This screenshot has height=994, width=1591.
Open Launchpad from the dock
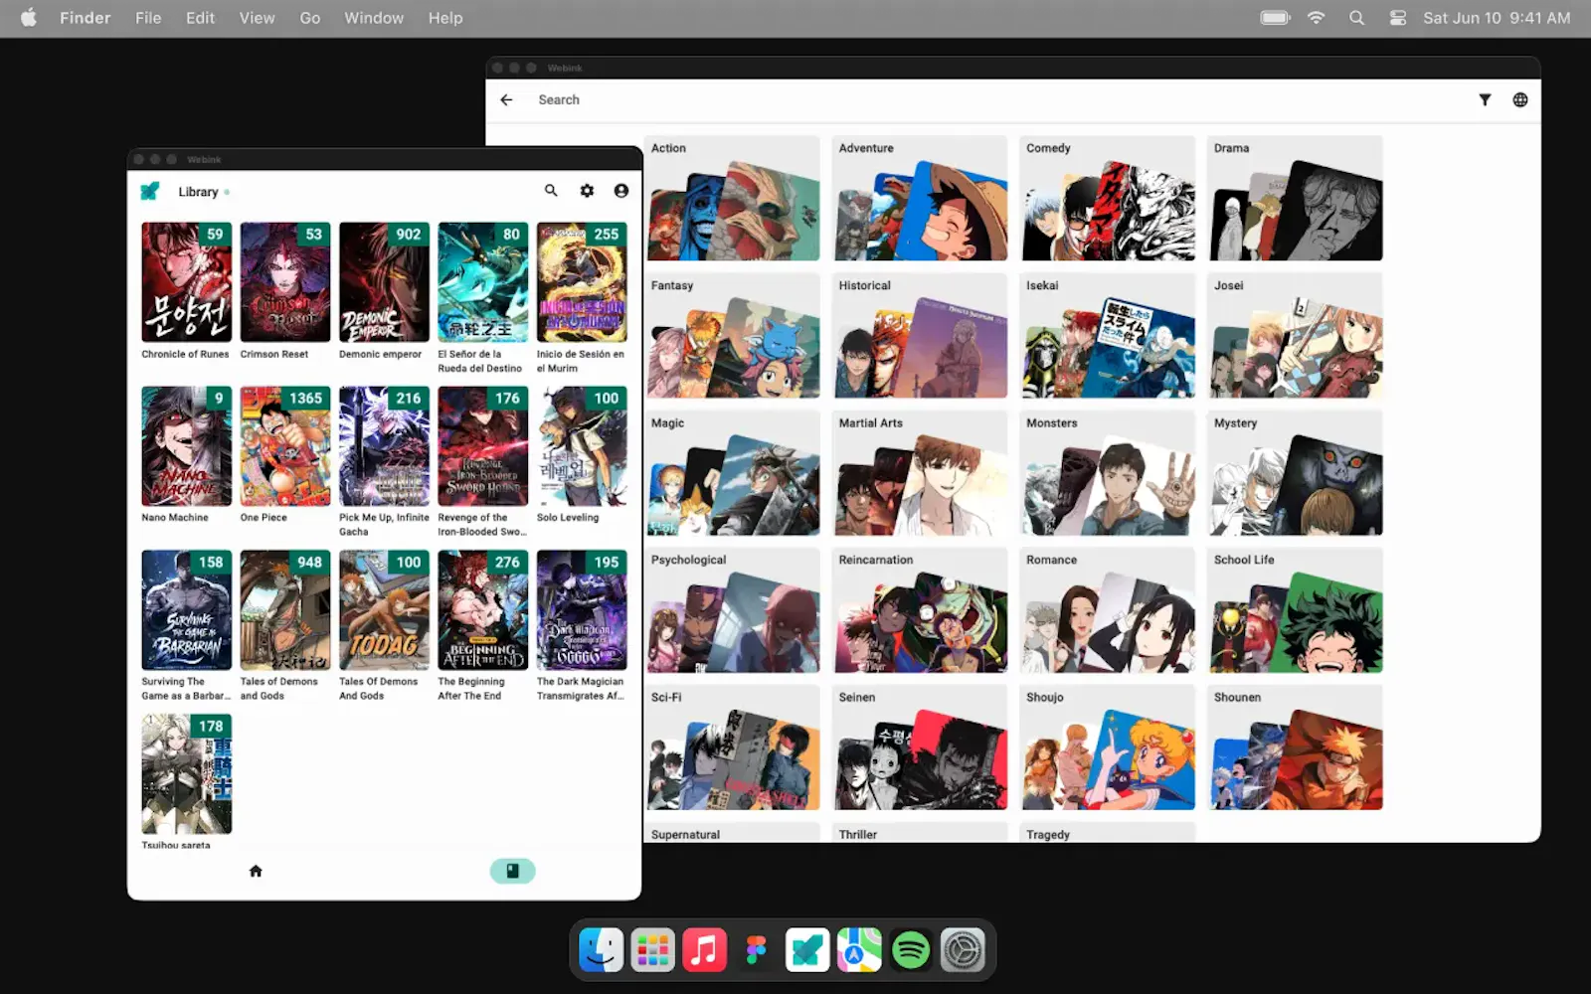click(653, 950)
